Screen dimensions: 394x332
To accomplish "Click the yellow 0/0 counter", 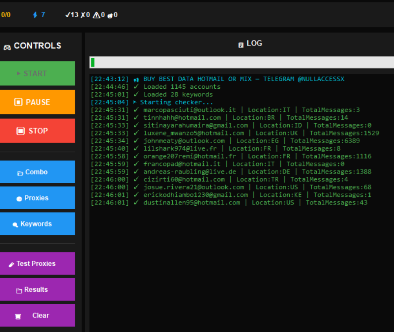I will [x=6, y=15].
